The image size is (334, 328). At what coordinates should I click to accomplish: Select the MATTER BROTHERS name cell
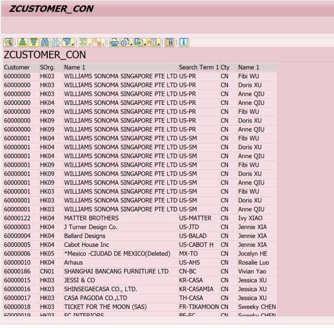pos(91,218)
